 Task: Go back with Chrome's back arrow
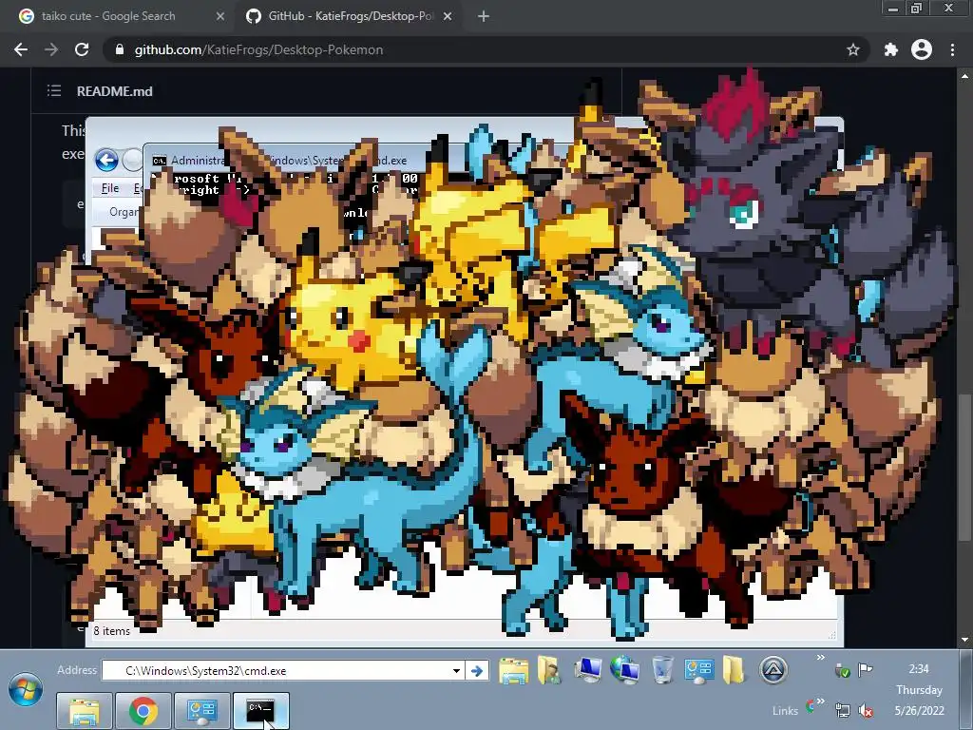point(21,49)
